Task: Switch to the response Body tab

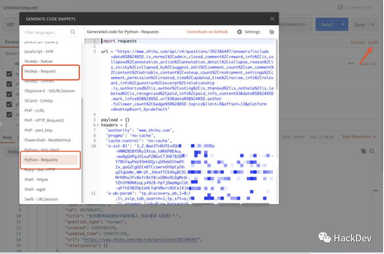Action: point(7,138)
